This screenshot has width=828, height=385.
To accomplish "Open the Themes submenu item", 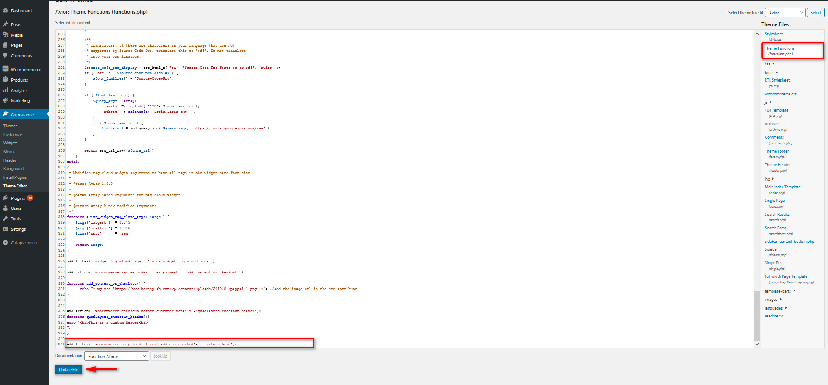I will click(x=10, y=126).
